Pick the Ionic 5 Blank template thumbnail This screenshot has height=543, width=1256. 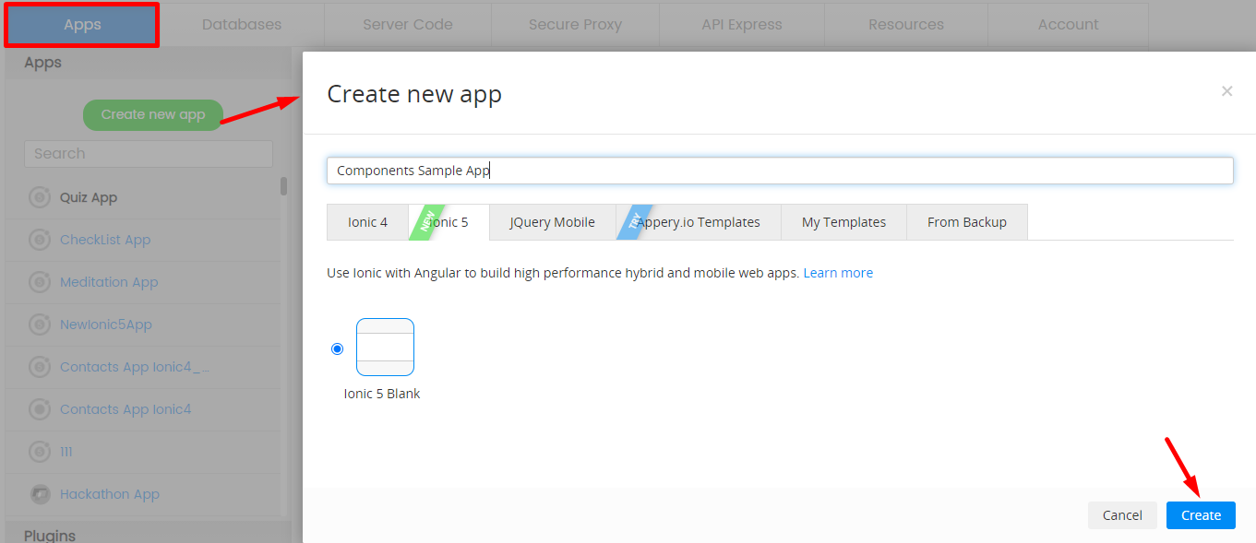click(385, 347)
